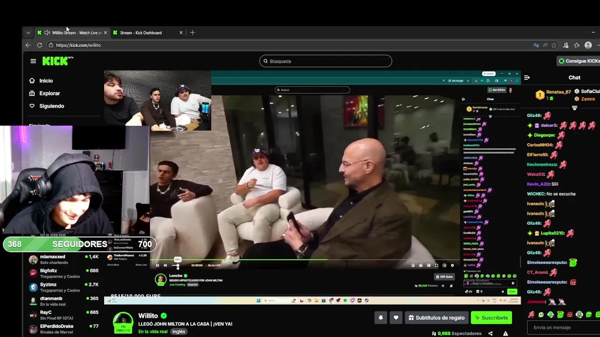Open a new browser tab
The width and height of the screenshot is (600, 337).
[192, 33]
